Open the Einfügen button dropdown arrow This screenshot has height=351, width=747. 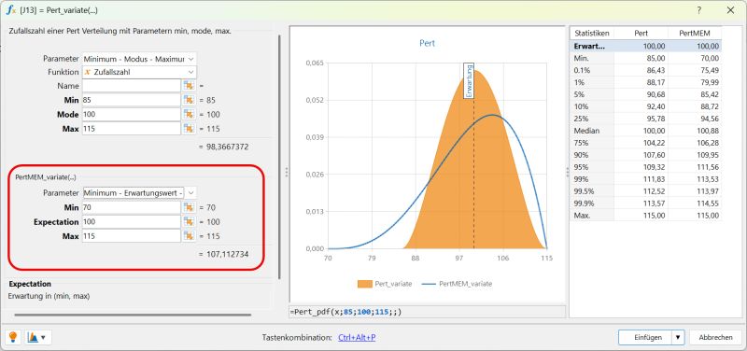pyautogui.click(x=678, y=337)
